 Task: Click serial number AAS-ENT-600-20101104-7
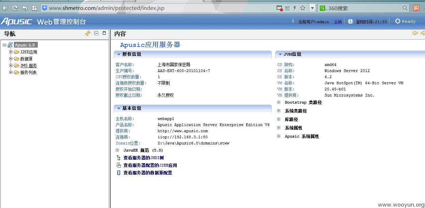click(184, 71)
